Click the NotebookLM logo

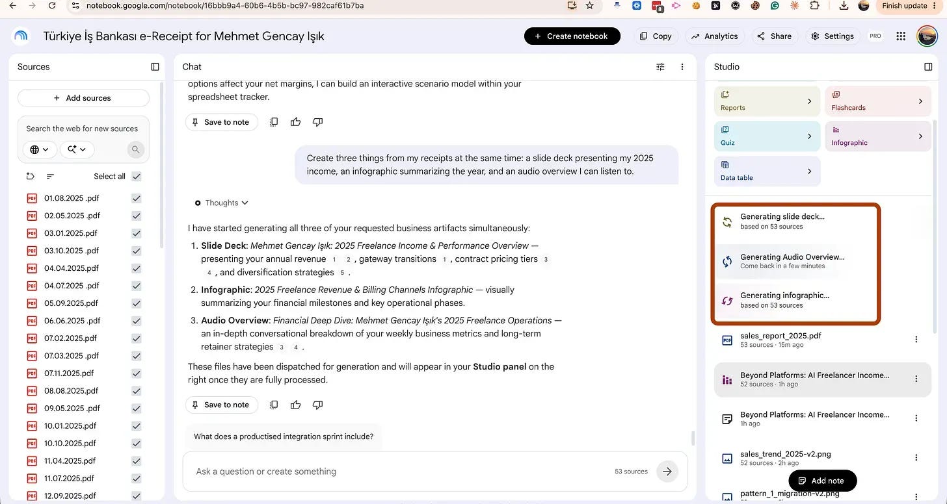(x=21, y=36)
